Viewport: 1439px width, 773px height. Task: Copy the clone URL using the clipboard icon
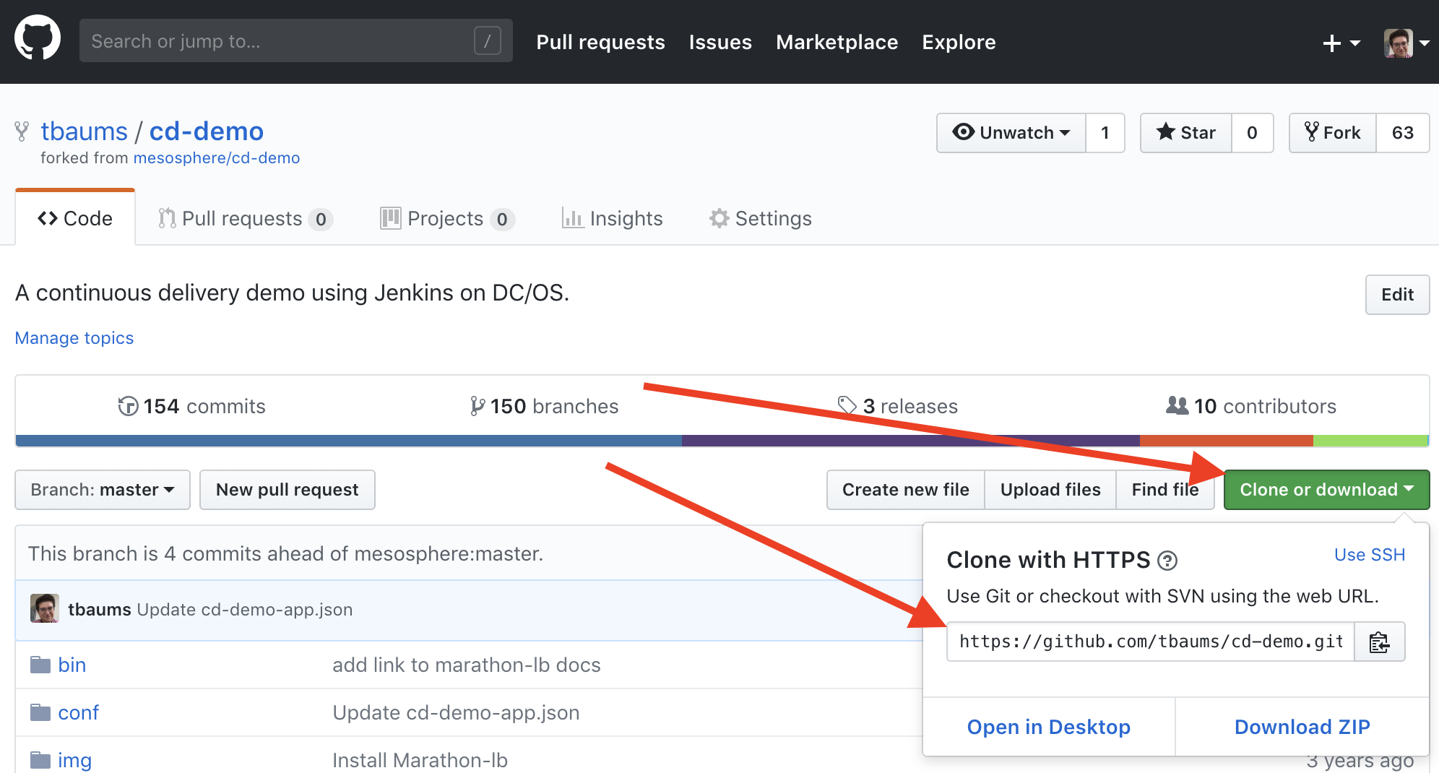coord(1379,642)
